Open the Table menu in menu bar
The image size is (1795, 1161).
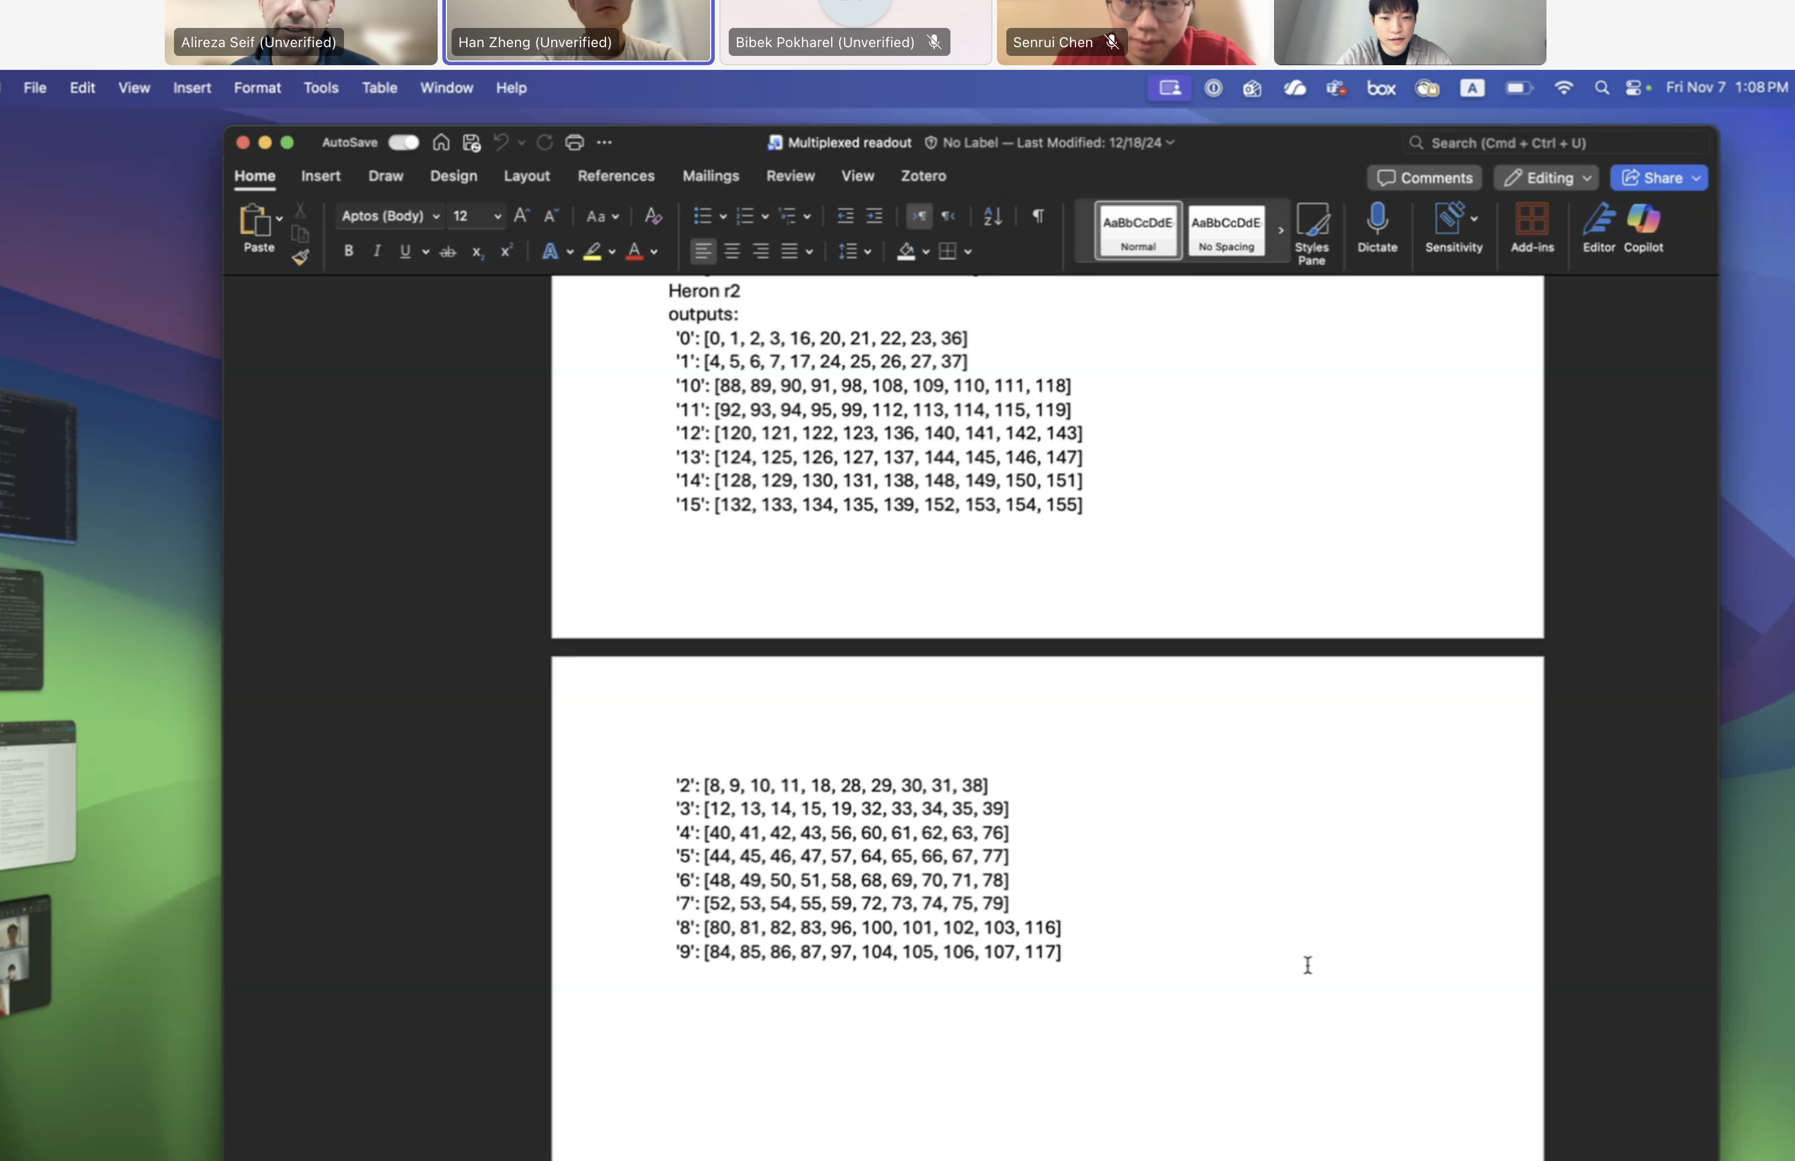[379, 87]
